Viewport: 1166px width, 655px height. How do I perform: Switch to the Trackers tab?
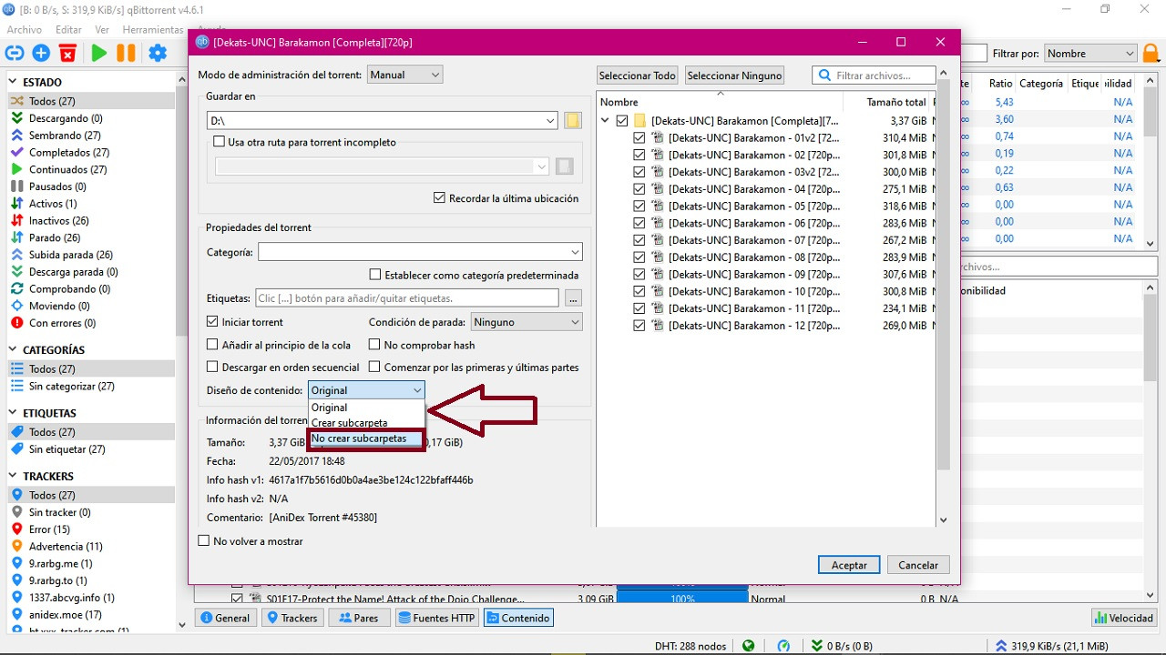point(291,618)
